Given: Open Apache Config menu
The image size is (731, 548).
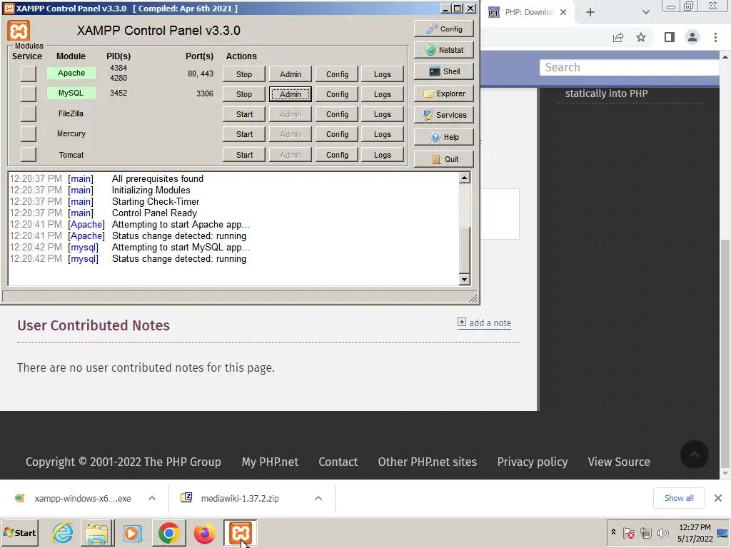Looking at the screenshot, I should pos(337,74).
